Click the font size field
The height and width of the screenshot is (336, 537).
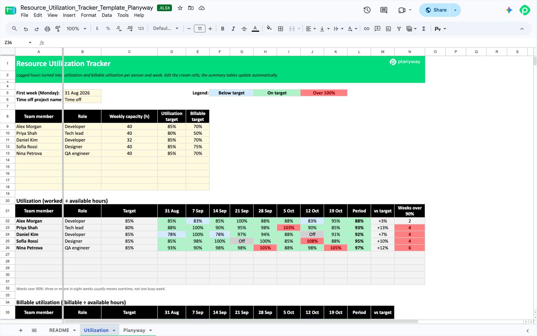click(x=200, y=29)
